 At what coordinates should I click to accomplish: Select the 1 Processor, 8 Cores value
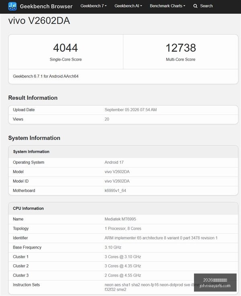click(x=123, y=229)
